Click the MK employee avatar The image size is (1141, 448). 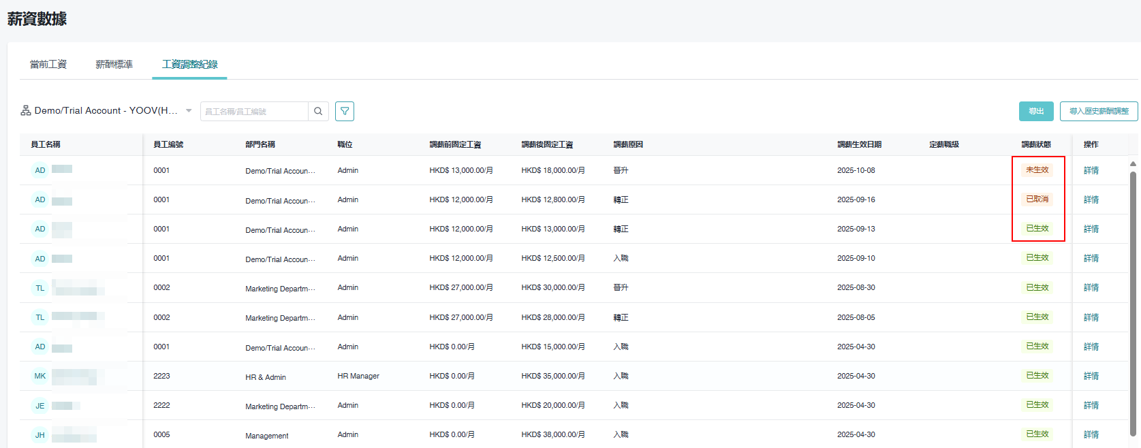click(x=40, y=376)
